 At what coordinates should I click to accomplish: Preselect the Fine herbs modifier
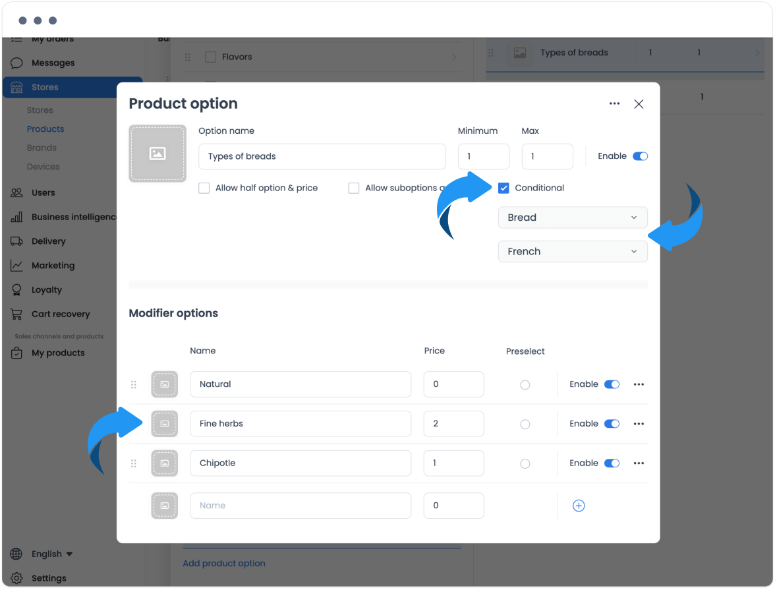click(x=525, y=425)
